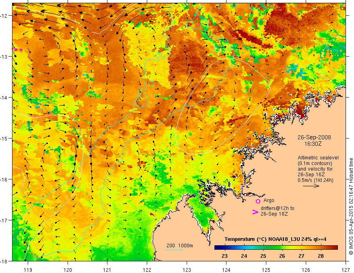
Task: Click the Altimetric sealevel caption text
Action: pos(318,169)
